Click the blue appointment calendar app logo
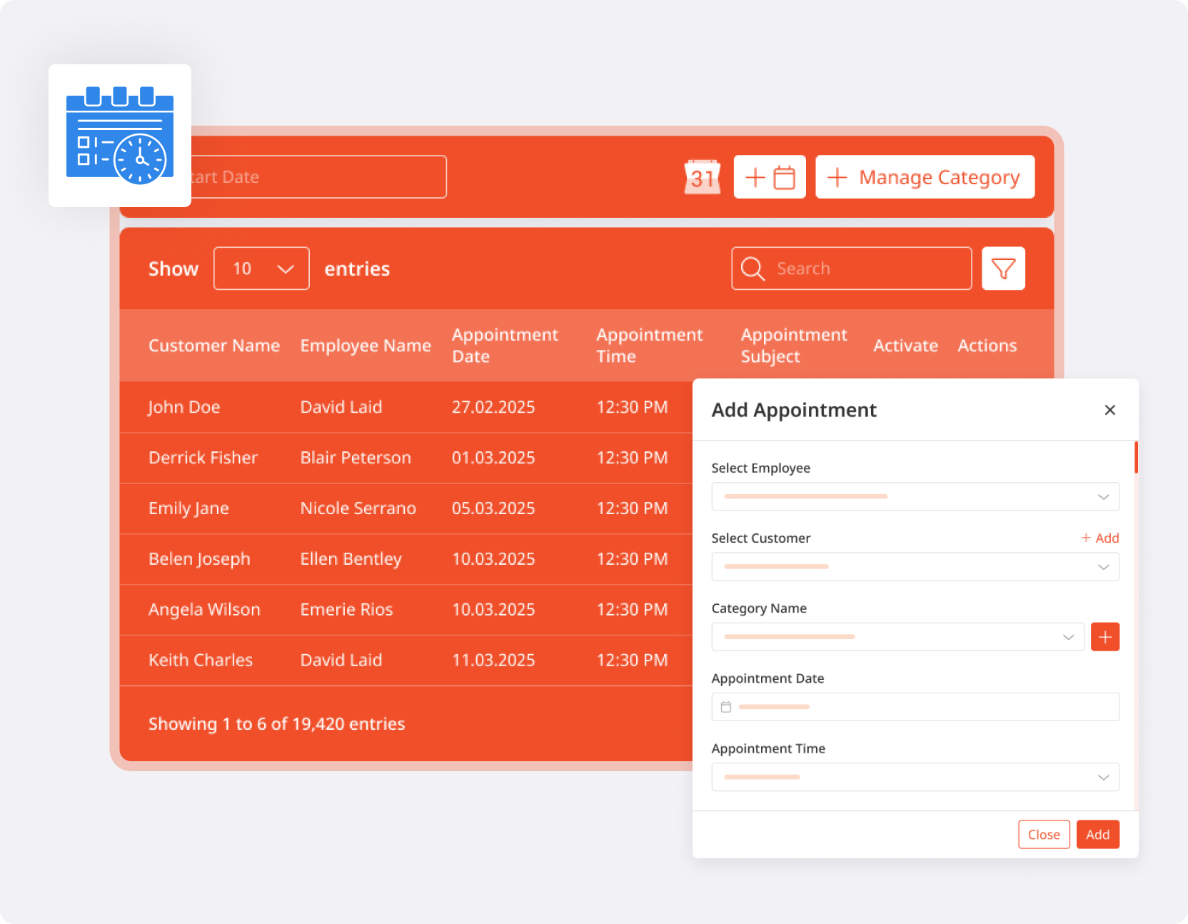The image size is (1188, 924). [120, 136]
